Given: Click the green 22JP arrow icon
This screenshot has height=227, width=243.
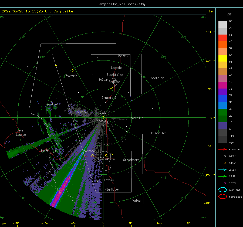Looking at the screenshot, I should tap(222, 176).
